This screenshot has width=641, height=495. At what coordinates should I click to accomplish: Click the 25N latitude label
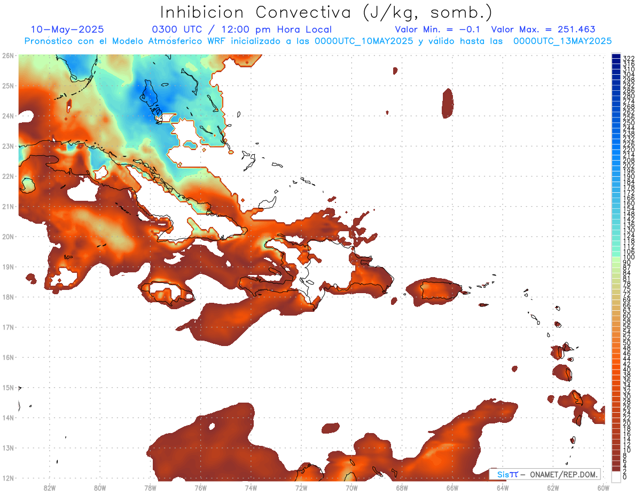(7, 85)
